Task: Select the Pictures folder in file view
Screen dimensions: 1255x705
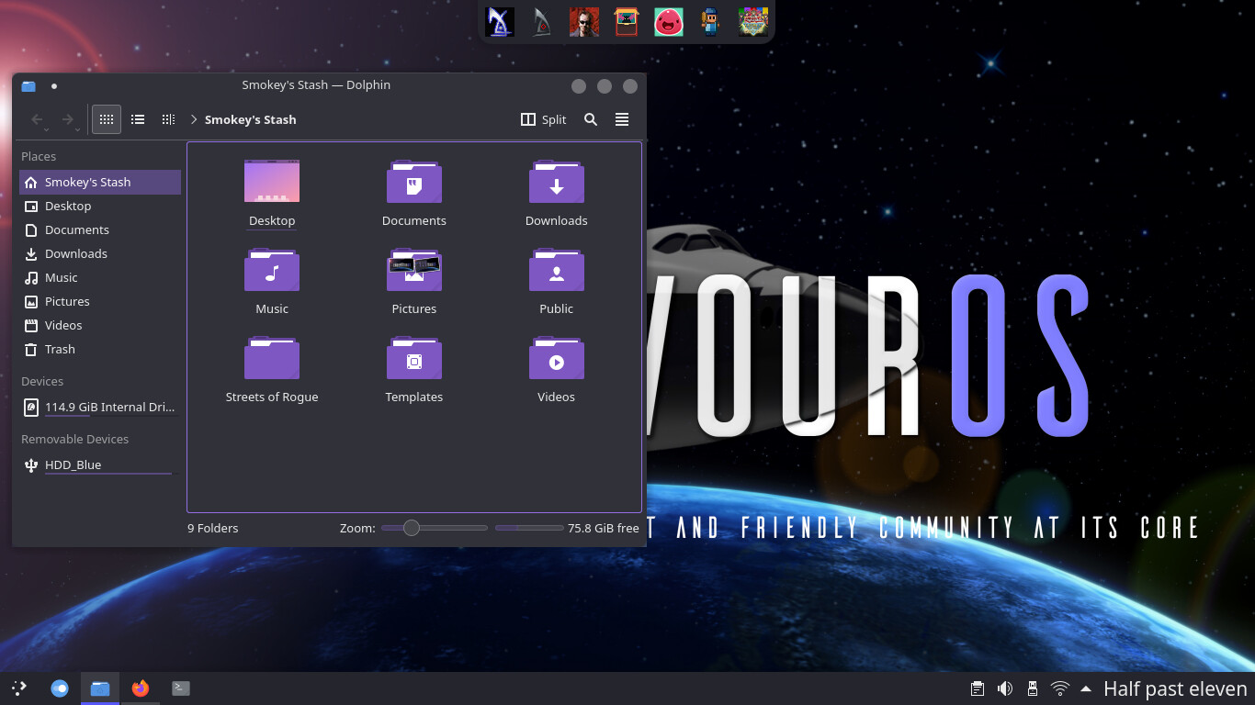Action: [414, 281]
